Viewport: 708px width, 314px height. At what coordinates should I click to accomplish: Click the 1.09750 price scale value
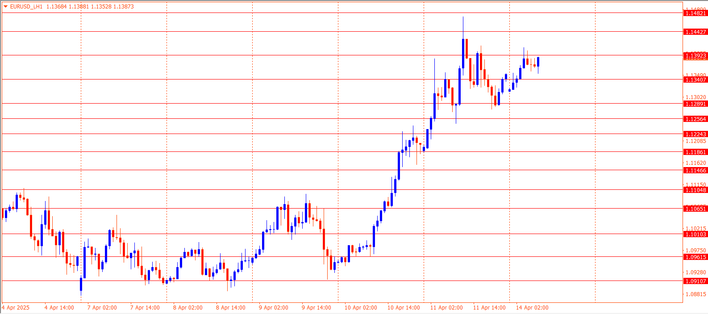tap(696, 251)
